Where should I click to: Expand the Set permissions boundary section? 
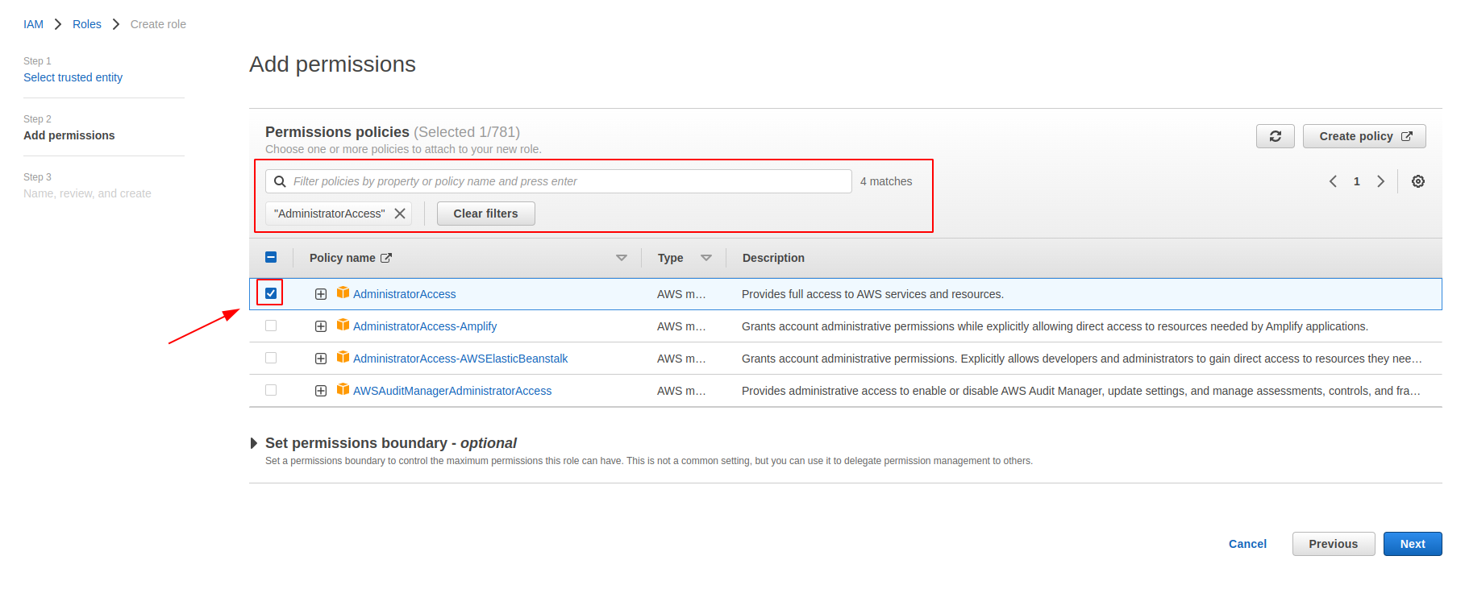[x=254, y=443]
